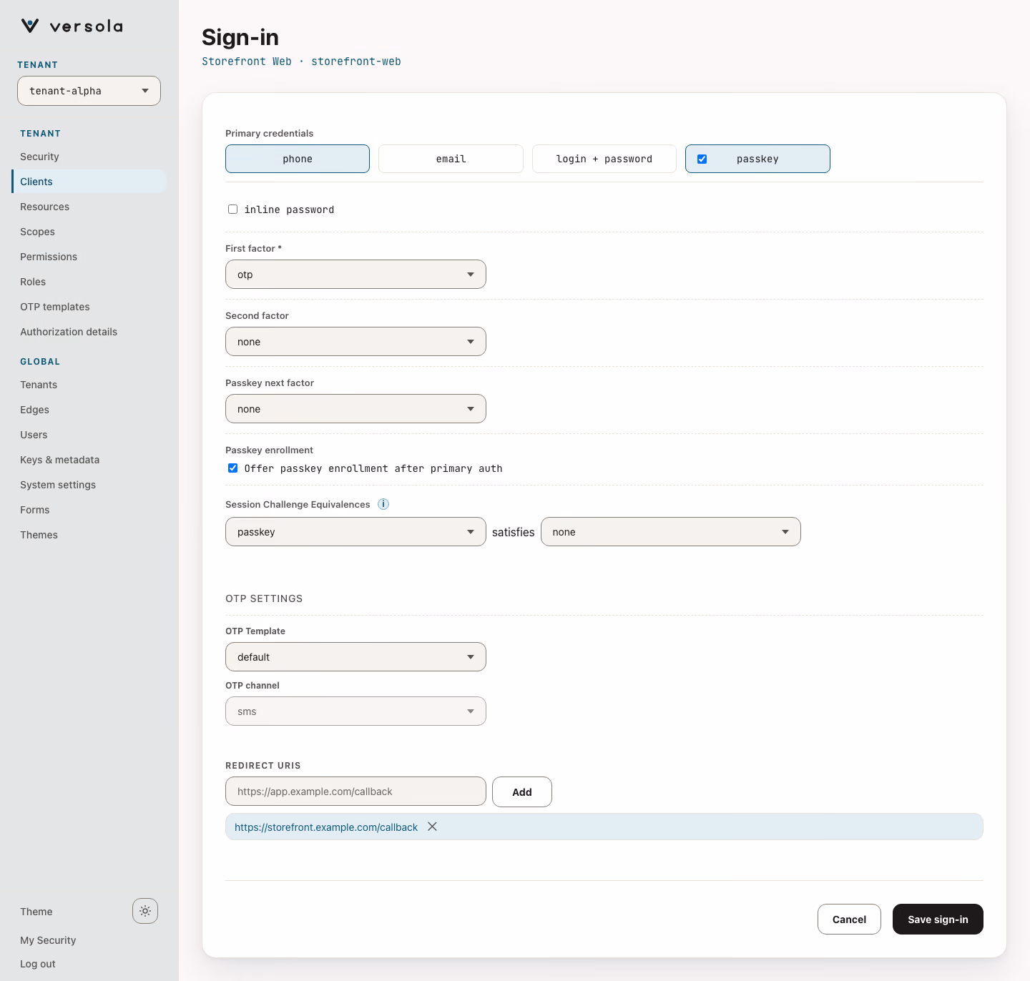1030x981 pixels.
Task: Uncheck the passkey credential checkbox
Action: click(x=702, y=159)
